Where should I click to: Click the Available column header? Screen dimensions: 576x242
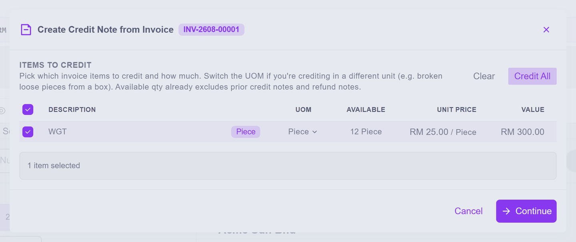tap(366, 110)
